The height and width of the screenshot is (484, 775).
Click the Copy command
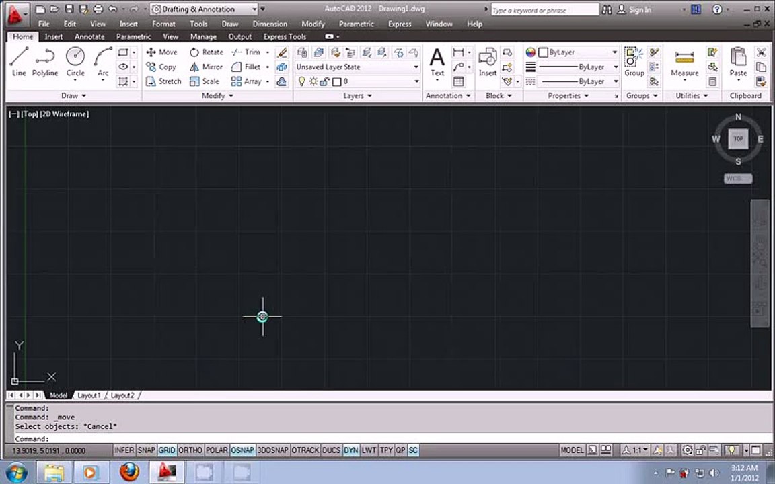(161, 67)
